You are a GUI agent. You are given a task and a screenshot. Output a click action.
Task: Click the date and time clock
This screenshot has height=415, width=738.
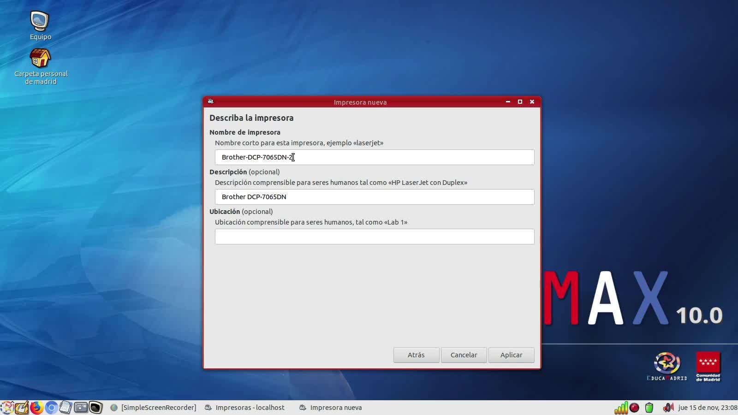coord(707,408)
